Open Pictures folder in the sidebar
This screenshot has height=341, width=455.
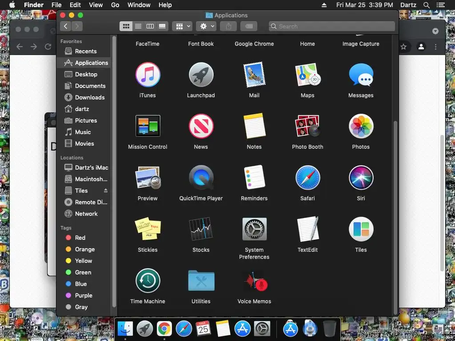84,121
